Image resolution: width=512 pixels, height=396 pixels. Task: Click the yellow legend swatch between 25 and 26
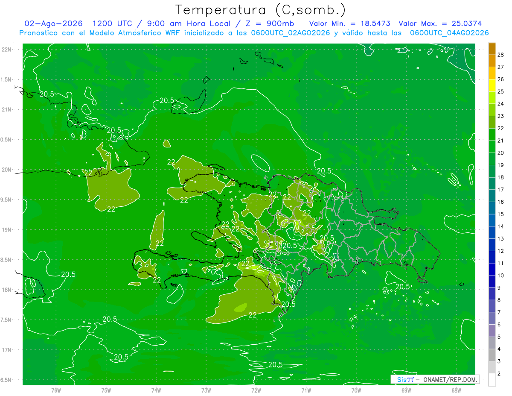(x=492, y=85)
